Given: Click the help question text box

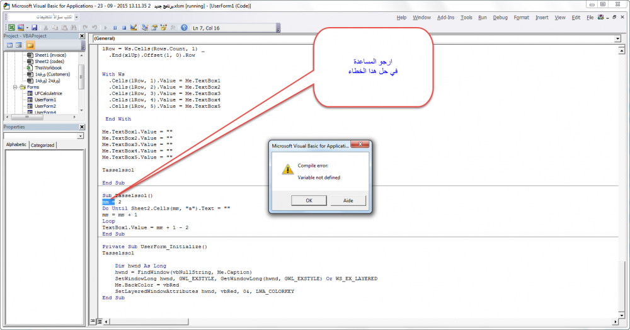Looking at the screenshot, I should coord(40,17).
